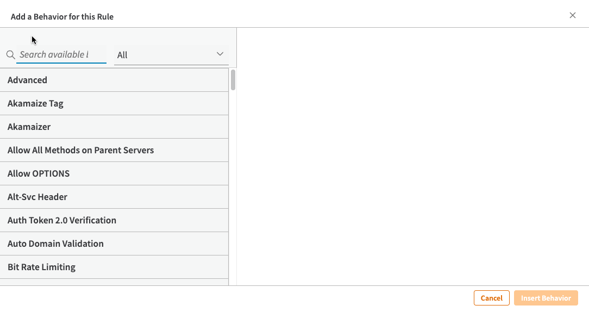Click the Add a Behavior dialog title
Screen dimensions: 589x318
click(62, 16)
